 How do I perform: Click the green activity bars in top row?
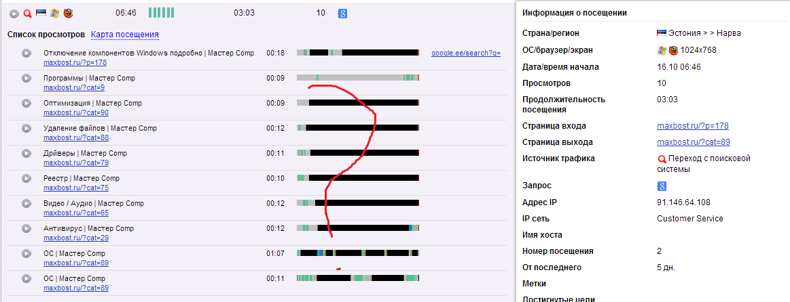tap(161, 13)
